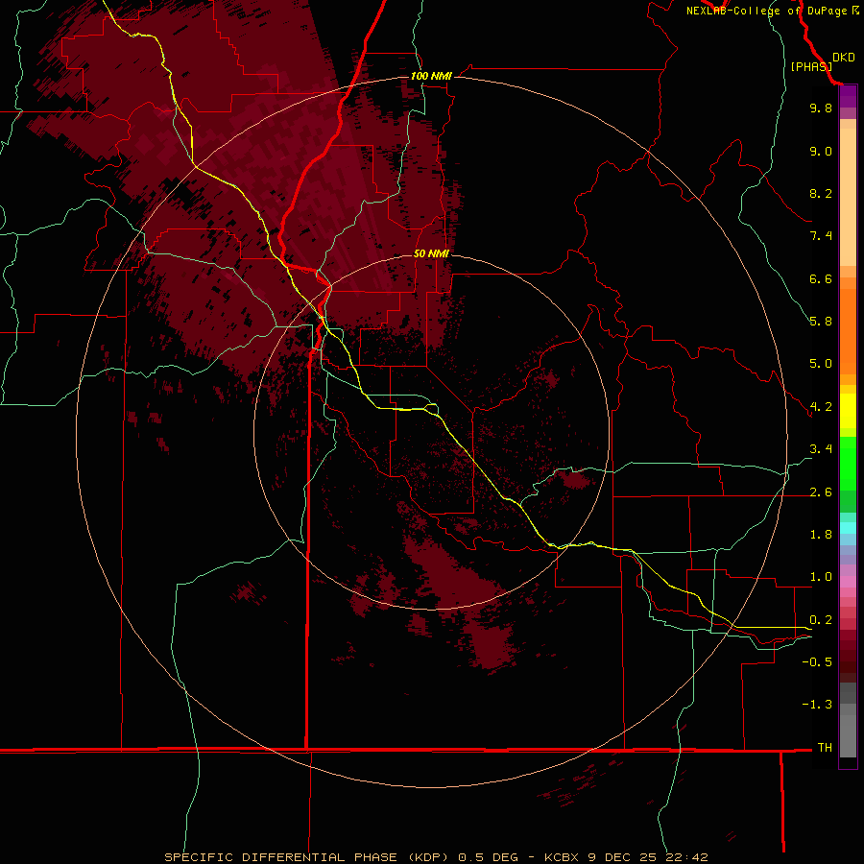This screenshot has height=864, width=864.
Task: Click the 0.5 DEG elevation text
Action: [489, 857]
